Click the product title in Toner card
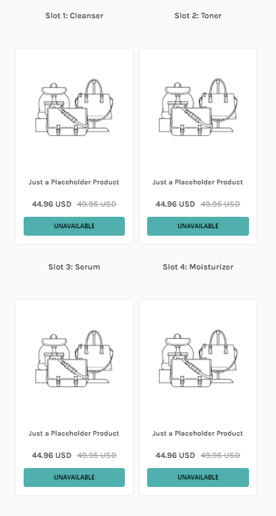 (198, 182)
